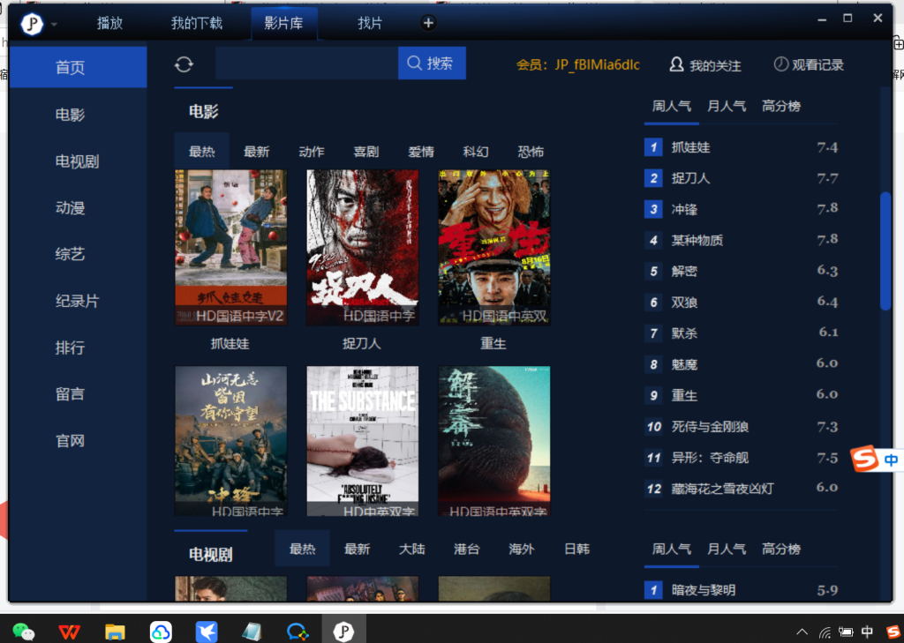Select 大陆 filter under 电视剧
The height and width of the screenshot is (643, 904).
point(411,550)
